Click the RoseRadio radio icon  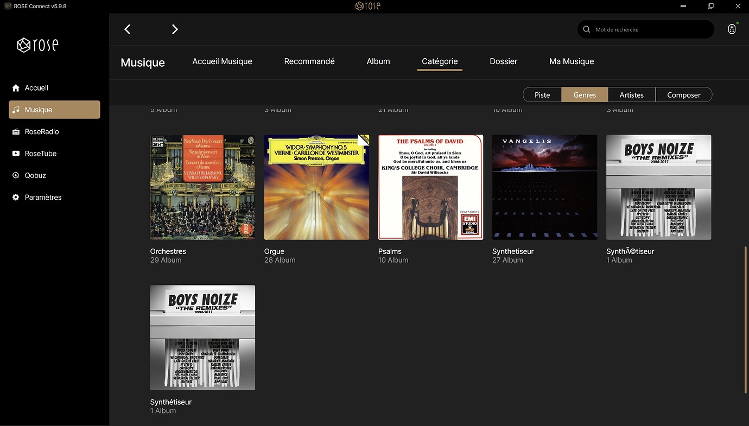click(16, 132)
